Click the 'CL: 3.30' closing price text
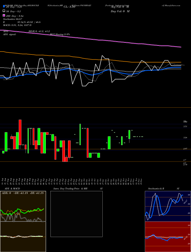 coord(70,7)
